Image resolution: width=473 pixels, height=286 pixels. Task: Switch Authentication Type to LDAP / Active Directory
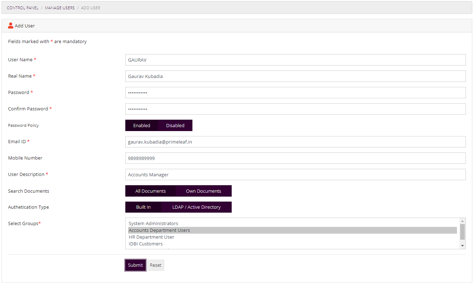click(196, 207)
